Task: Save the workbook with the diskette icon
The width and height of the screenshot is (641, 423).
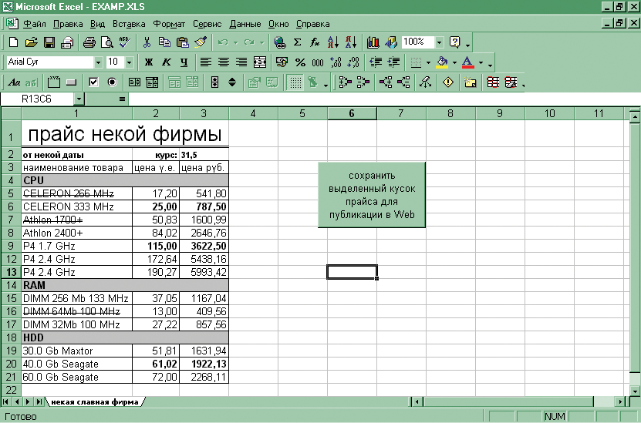Action: click(49, 42)
